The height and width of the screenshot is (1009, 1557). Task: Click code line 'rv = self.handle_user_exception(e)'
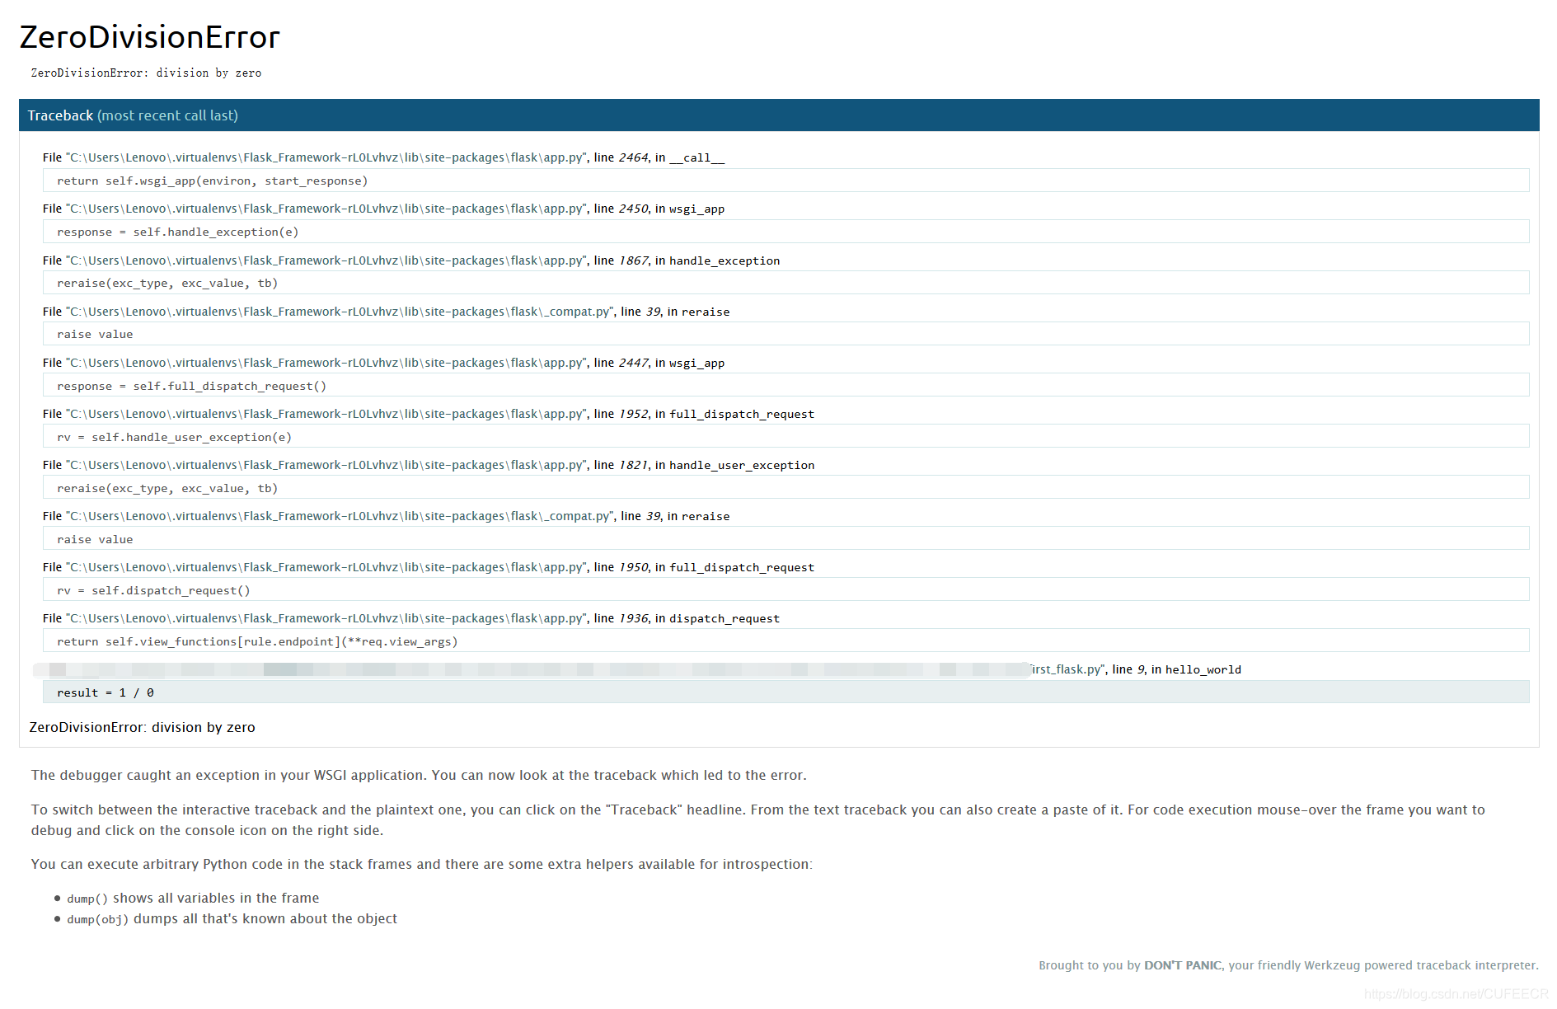point(786,437)
